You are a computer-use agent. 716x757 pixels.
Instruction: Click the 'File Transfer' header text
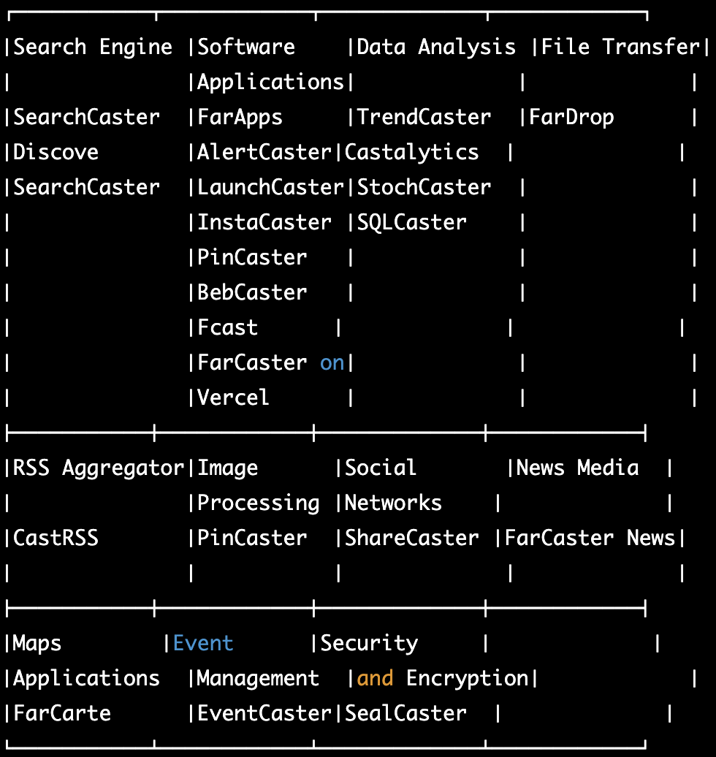[620, 47]
